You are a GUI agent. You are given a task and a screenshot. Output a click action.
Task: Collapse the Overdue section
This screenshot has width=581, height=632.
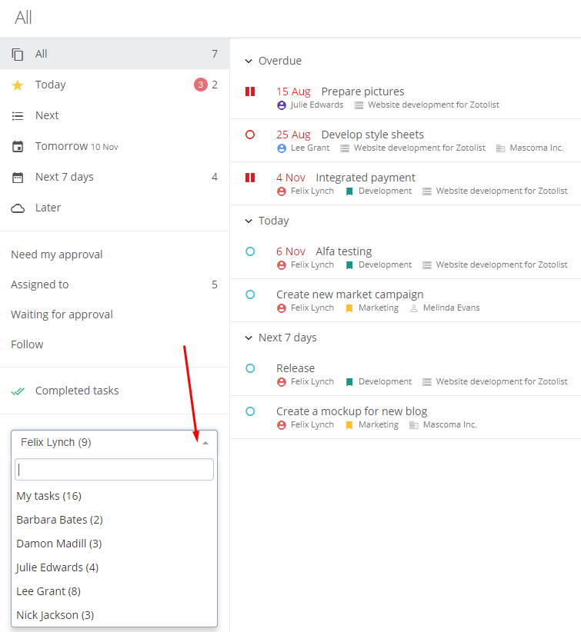click(249, 62)
